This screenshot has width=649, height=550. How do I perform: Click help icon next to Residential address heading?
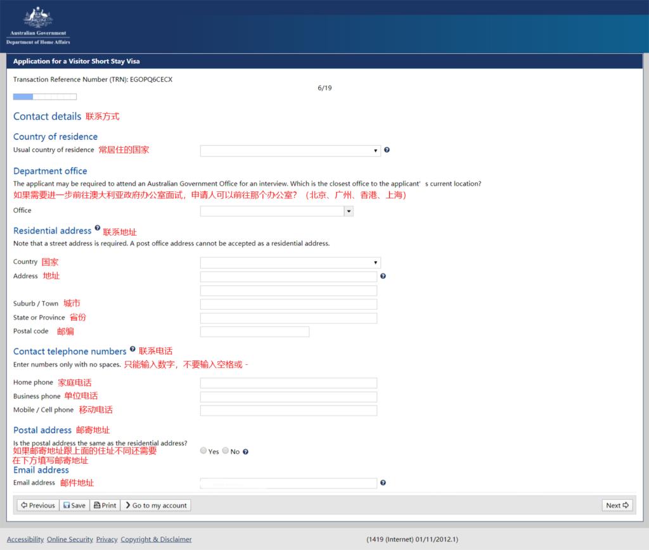tap(98, 228)
